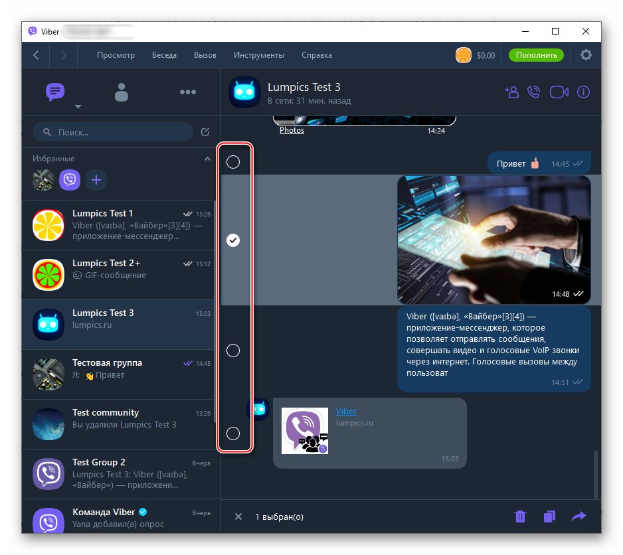Forward the selected message with arrow icon
The width and height of the screenshot is (623, 555).
tap(578, 516)
